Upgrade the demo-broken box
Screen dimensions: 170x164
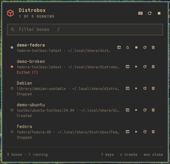click(145, 67)
